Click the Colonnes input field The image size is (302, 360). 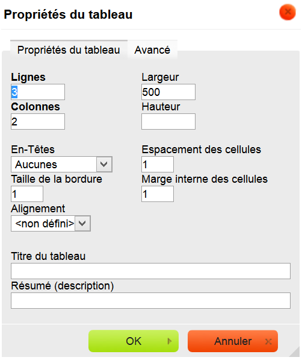point(38,121)
